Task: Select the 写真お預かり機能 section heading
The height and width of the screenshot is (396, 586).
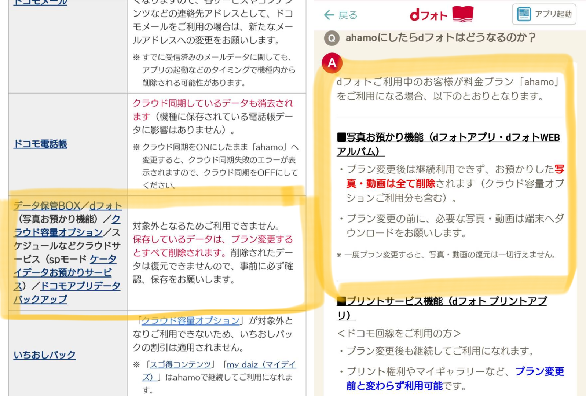Action: click(448, 144)
